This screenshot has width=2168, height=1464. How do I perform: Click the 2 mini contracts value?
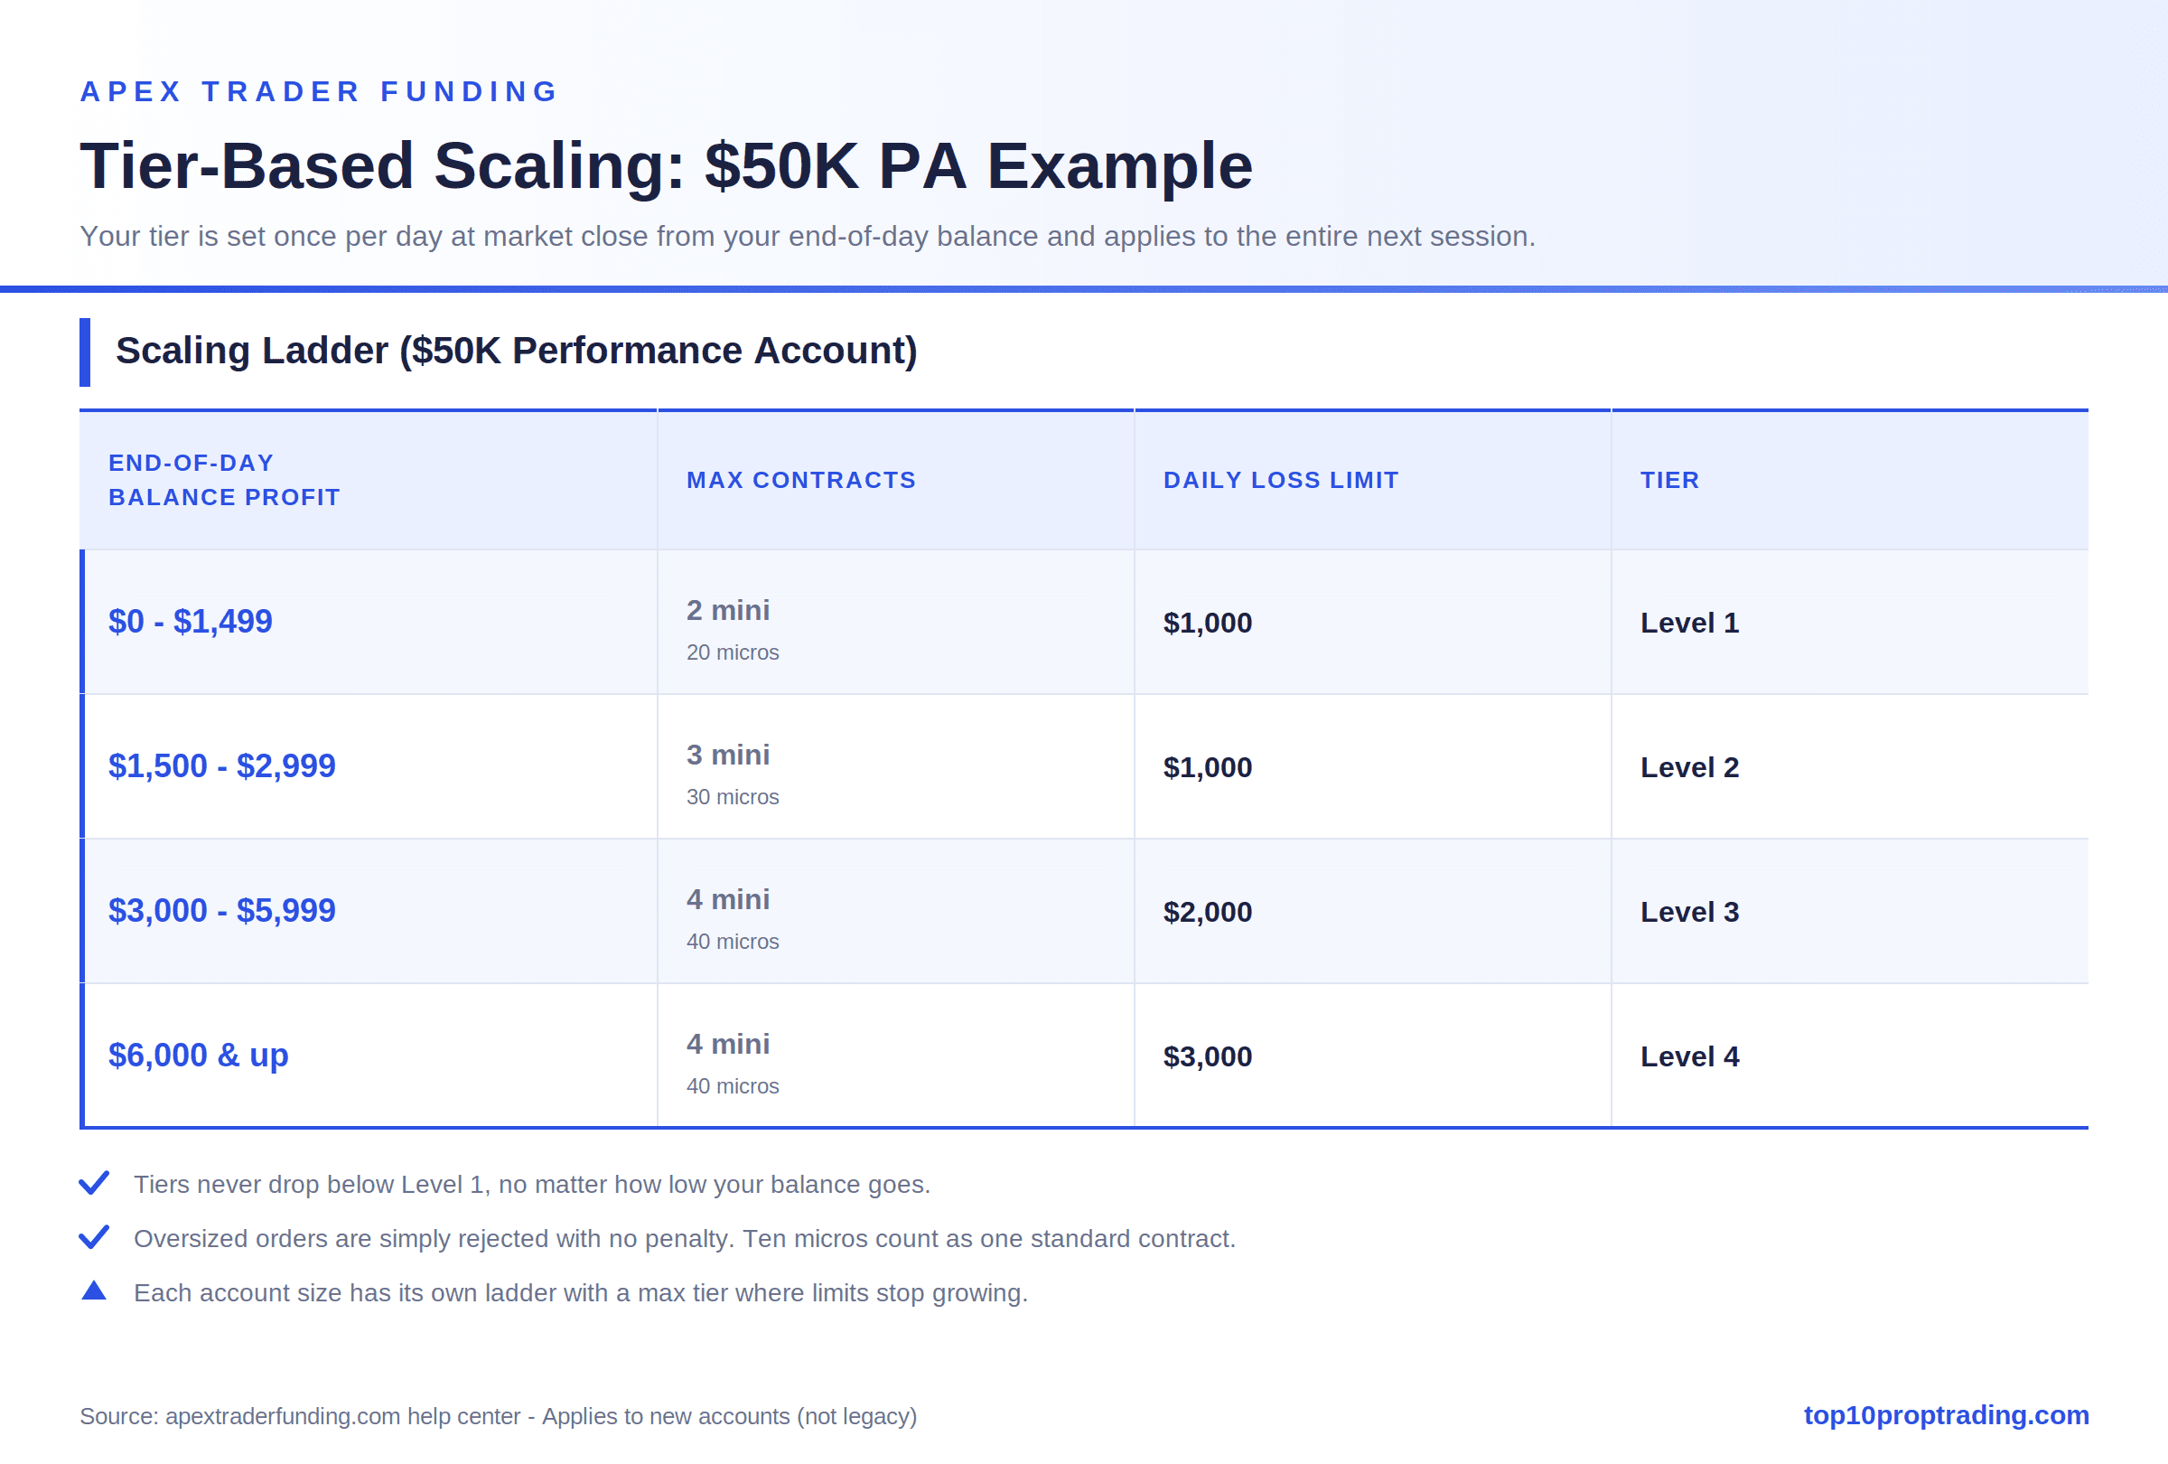click(x=729, y=610)
